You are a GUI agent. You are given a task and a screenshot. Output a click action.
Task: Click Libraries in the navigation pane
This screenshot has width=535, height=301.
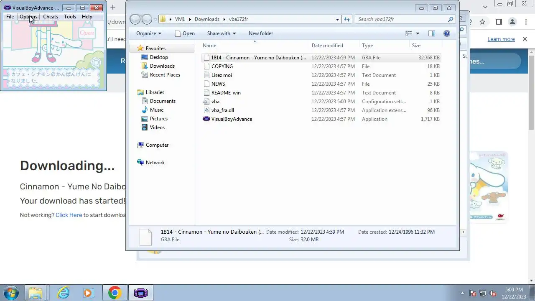[155, 92]
